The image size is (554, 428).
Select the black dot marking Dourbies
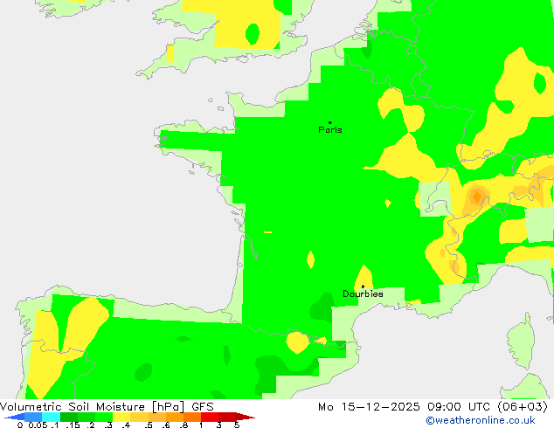click(x=363, y=286)
